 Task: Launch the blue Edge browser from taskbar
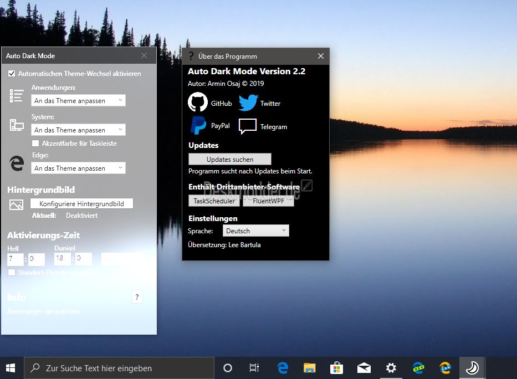click(x=283, y=368)
